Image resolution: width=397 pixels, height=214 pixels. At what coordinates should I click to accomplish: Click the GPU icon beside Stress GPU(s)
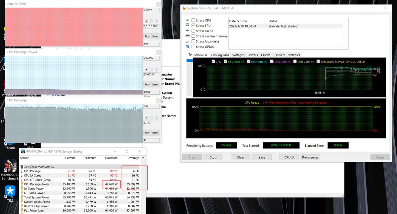click(188, 46)
